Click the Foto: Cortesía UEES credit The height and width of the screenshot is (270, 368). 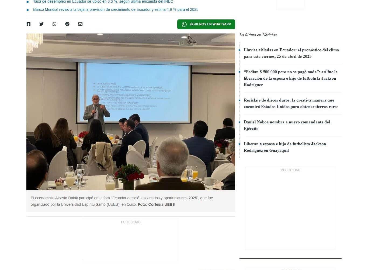click(156, 204)
